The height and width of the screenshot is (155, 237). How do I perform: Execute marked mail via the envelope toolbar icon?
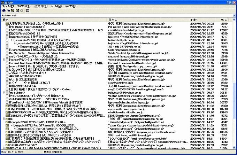click(13, 10)
